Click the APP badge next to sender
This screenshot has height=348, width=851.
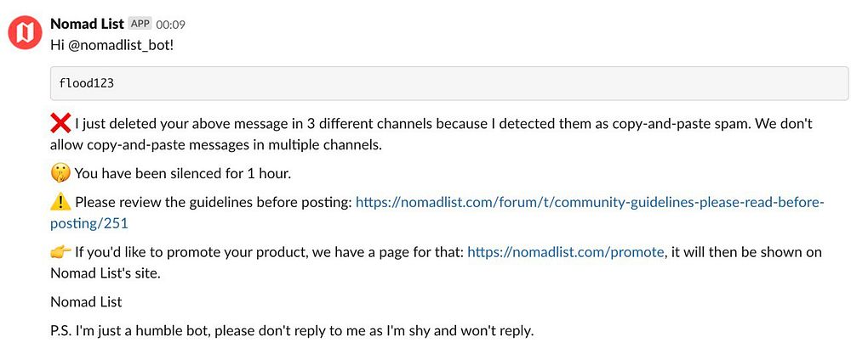coord(140,24)
